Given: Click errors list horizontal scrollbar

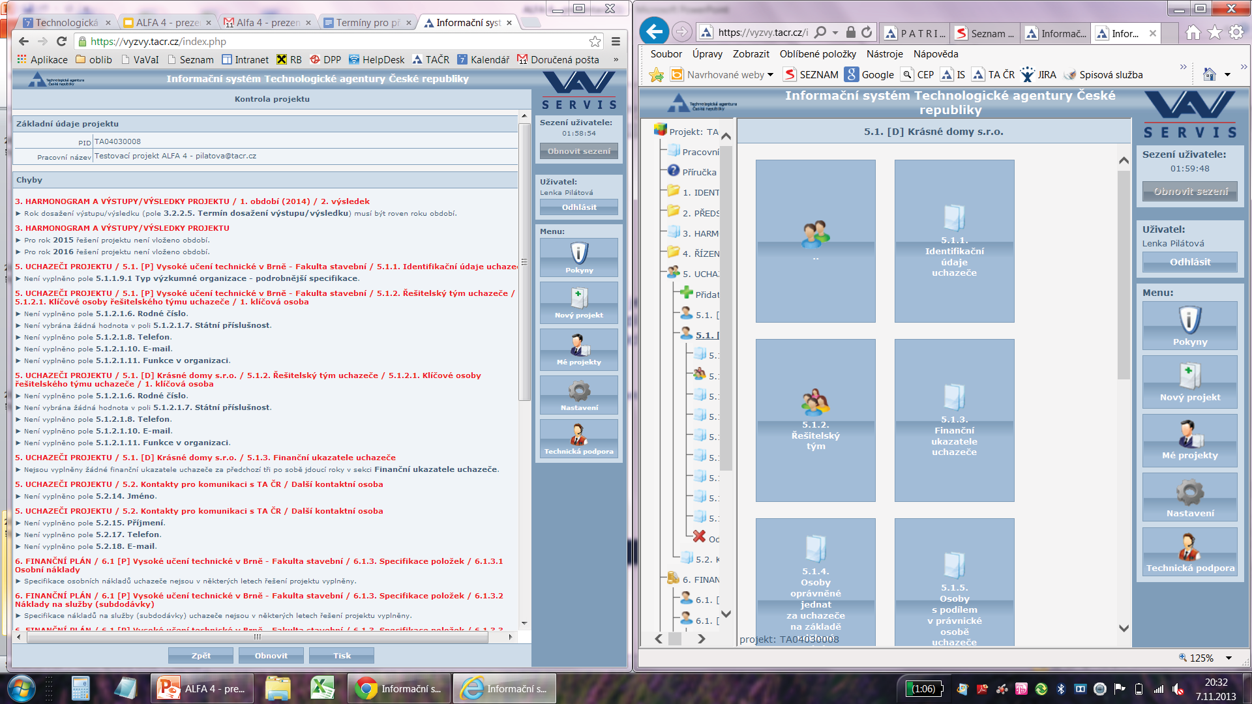Looking at the screenshot, I should coord(258,637).
